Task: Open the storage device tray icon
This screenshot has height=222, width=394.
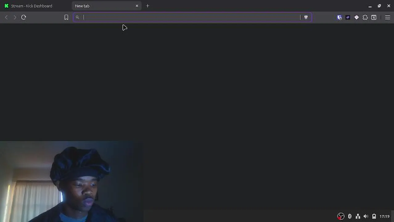Action: (x=374, y=216)
